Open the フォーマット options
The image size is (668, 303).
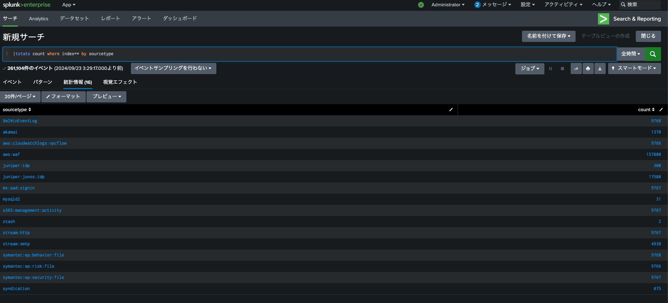63,97
